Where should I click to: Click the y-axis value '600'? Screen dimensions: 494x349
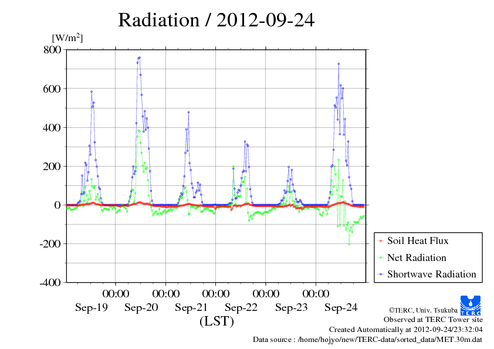[52, 89]
